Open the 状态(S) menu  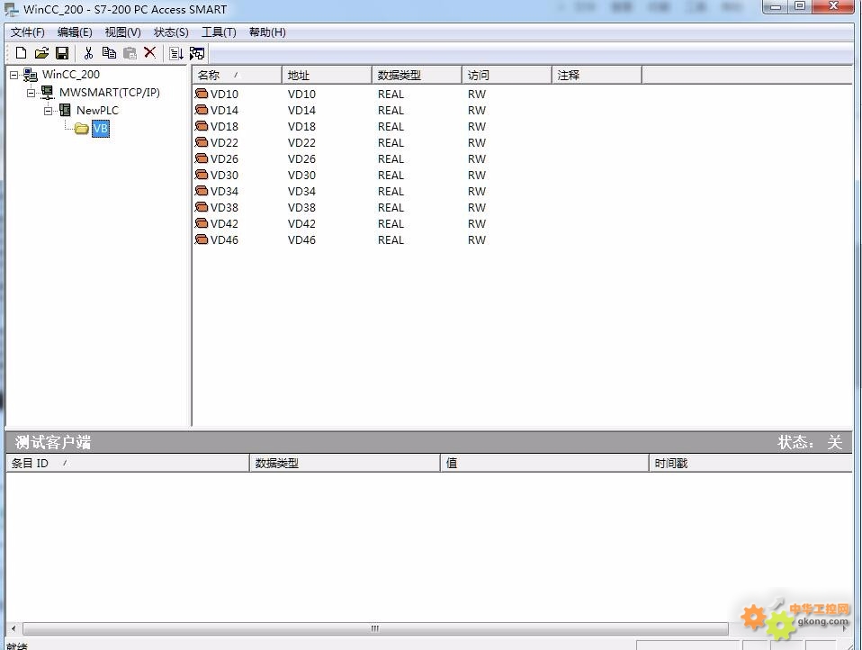[x=171, y=32]
